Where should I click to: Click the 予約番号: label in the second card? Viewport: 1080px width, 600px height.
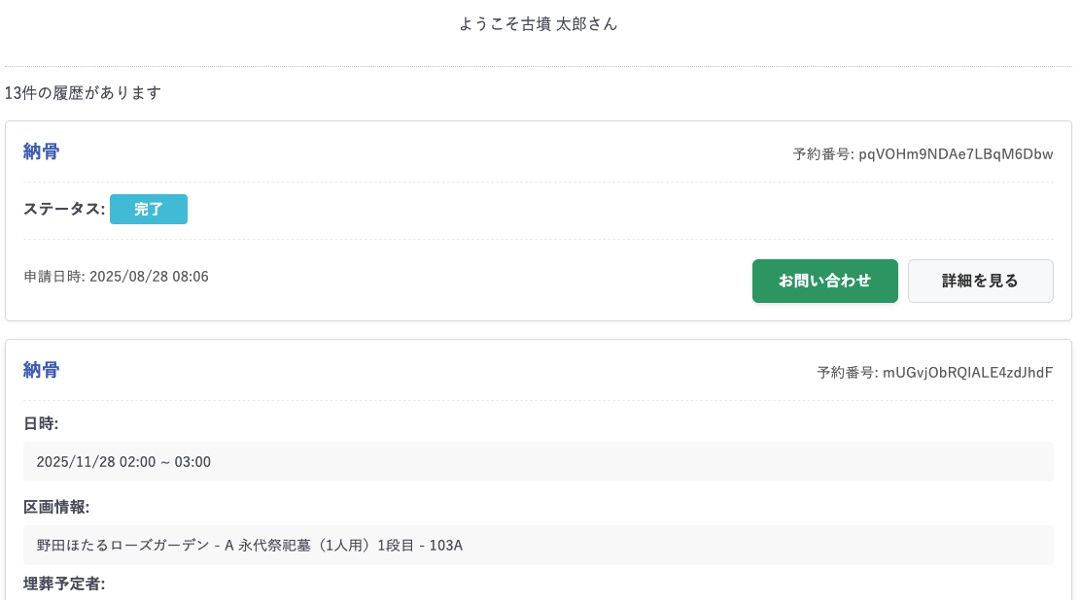[x=847, y=373]
